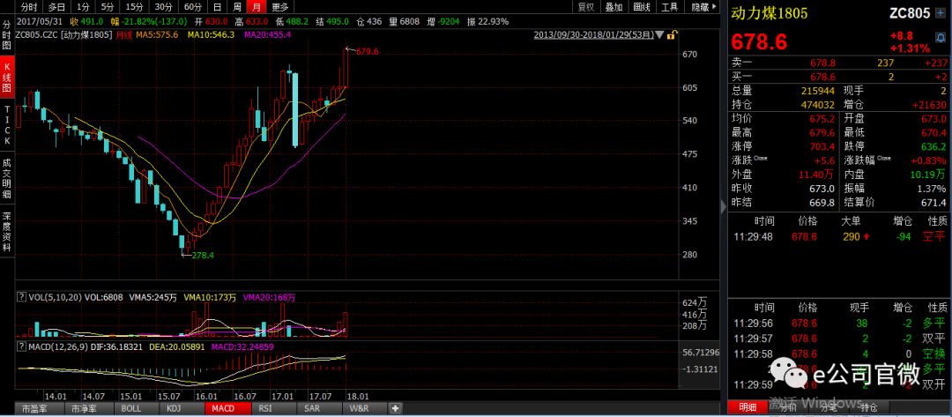Select 日 daily period tab
The height and width of the screenshot is (417, 952).
tap(218, 7)
